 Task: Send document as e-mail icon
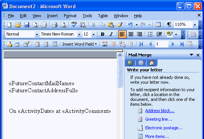(44, 25)
